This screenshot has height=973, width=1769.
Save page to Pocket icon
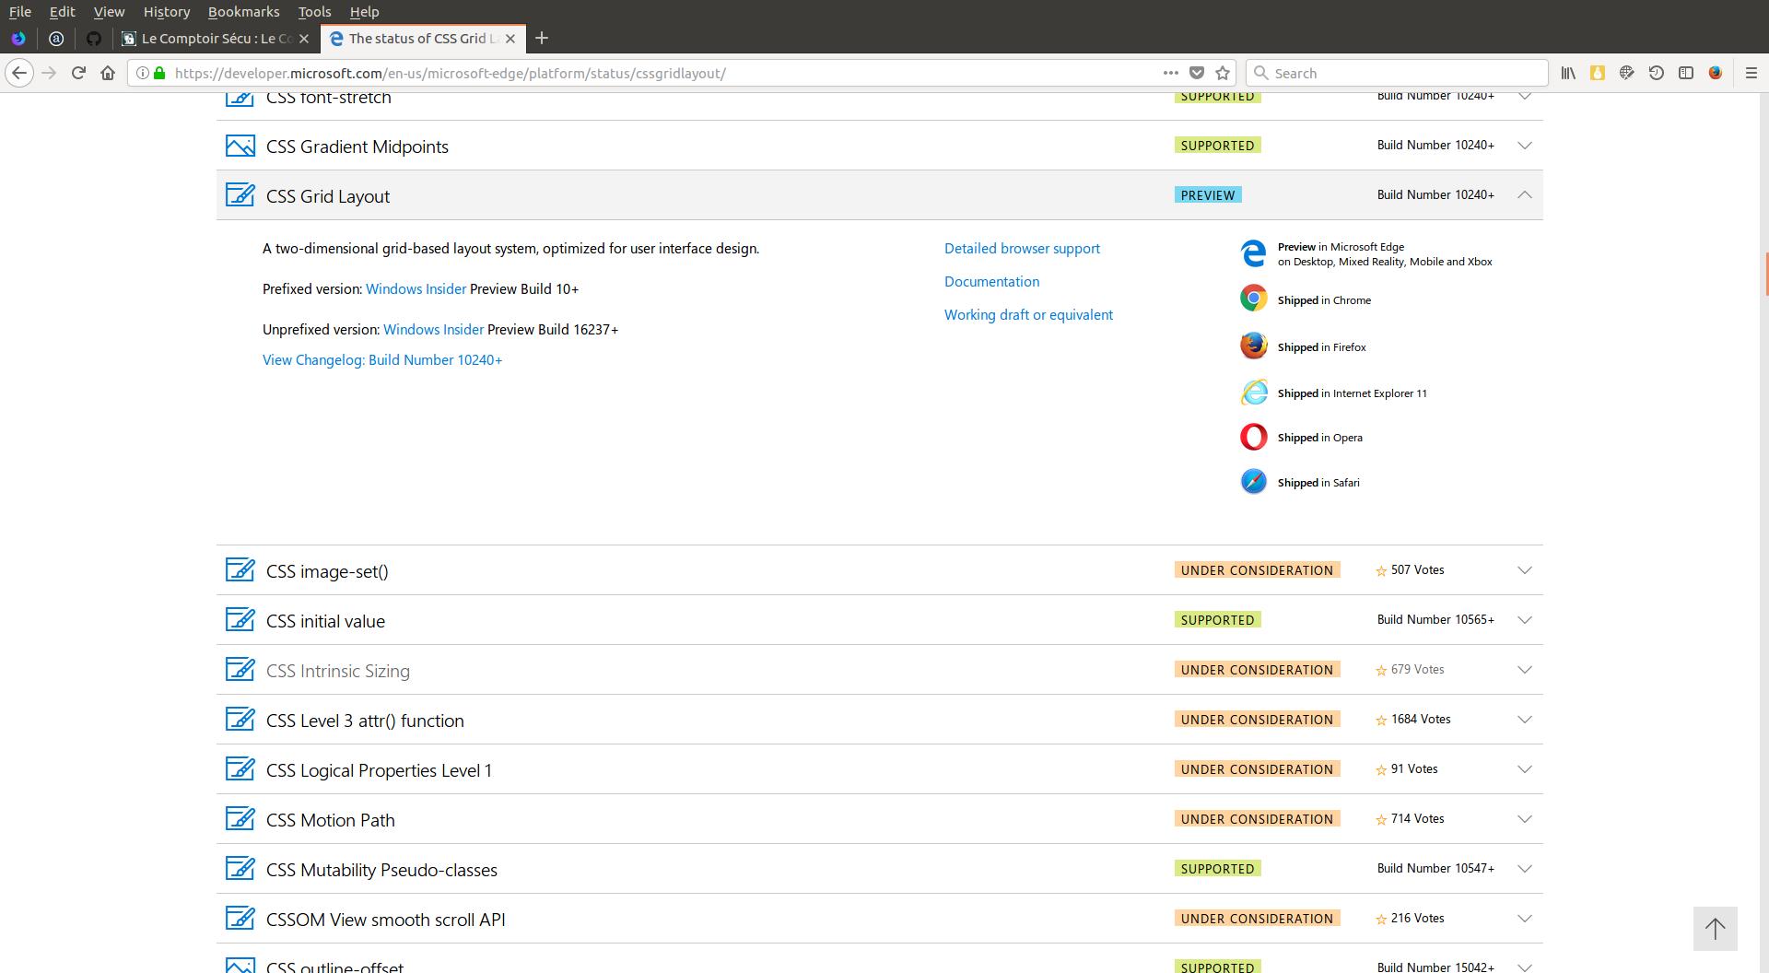pos(1197,73)
